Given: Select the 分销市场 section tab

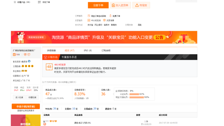Looking at the screenshot, I should [51, 57].
